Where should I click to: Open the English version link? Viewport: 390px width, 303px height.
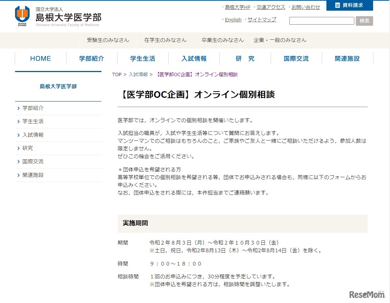tap(232, 19)
